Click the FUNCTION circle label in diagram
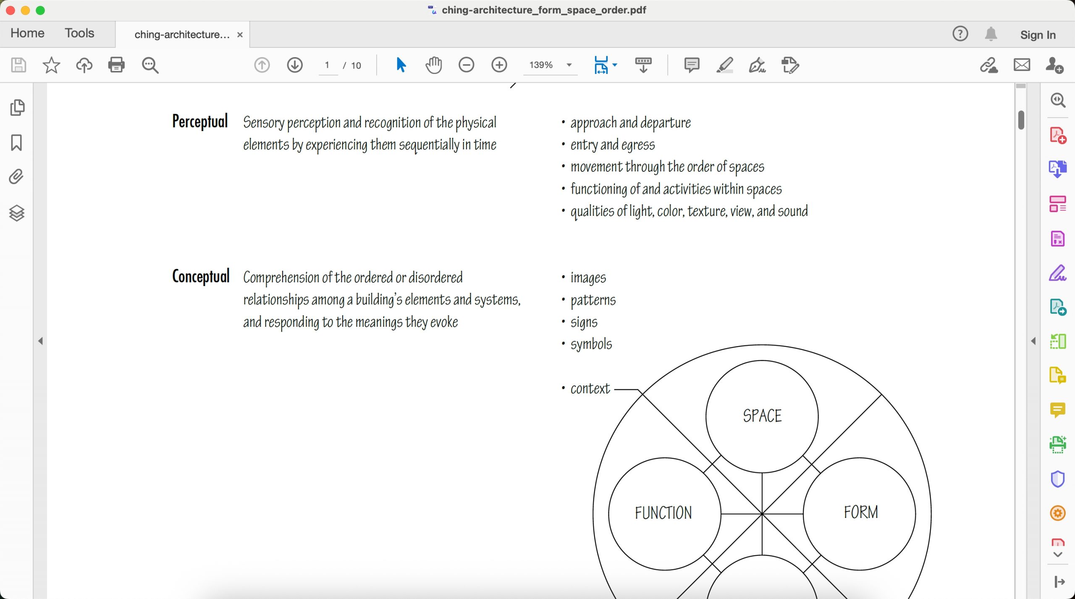Image resolution: width=1075 pixels, height=599 pixels. pyautogui.click(x=663, y=513)
